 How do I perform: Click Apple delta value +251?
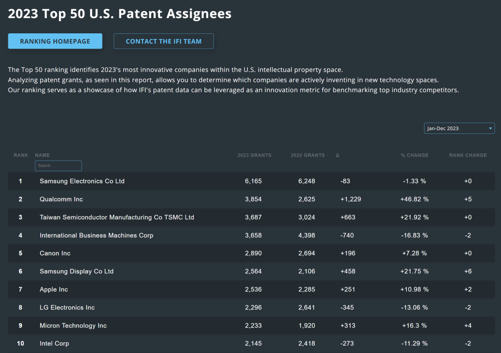(x=348, y=290)
